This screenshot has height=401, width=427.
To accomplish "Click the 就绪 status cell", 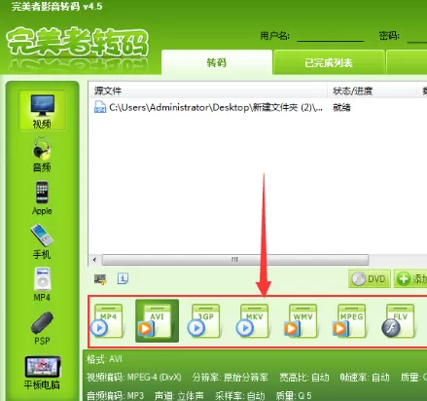I will [341, 107].
